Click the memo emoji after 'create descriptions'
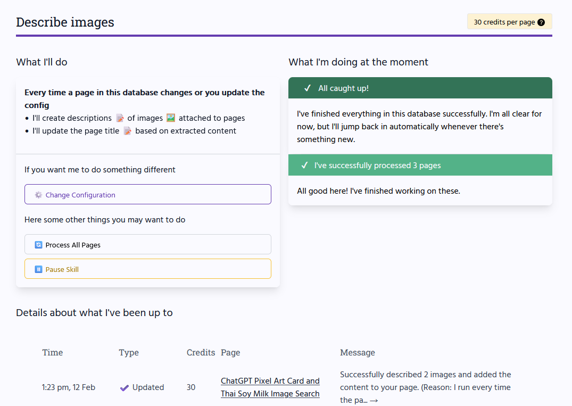Screen dimensions: 572x406 (x=120, y=118)
